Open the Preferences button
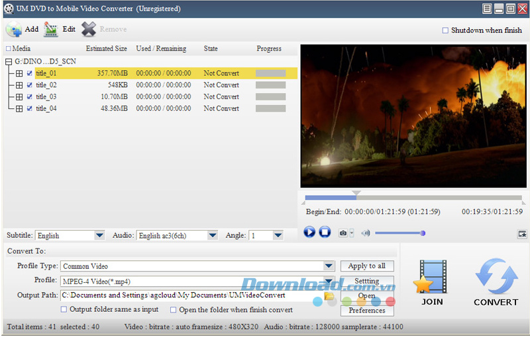 [366, 311]
